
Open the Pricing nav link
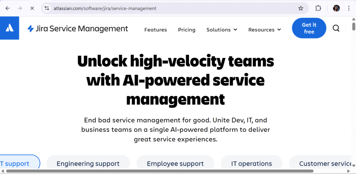187,30
